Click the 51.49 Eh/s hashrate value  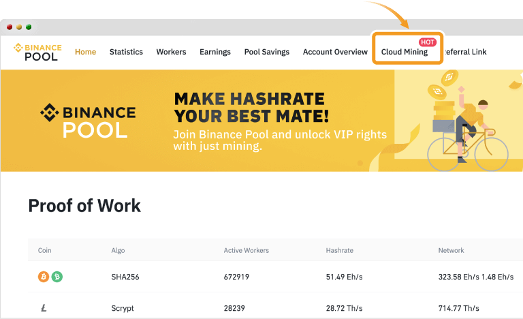(344, 277)
